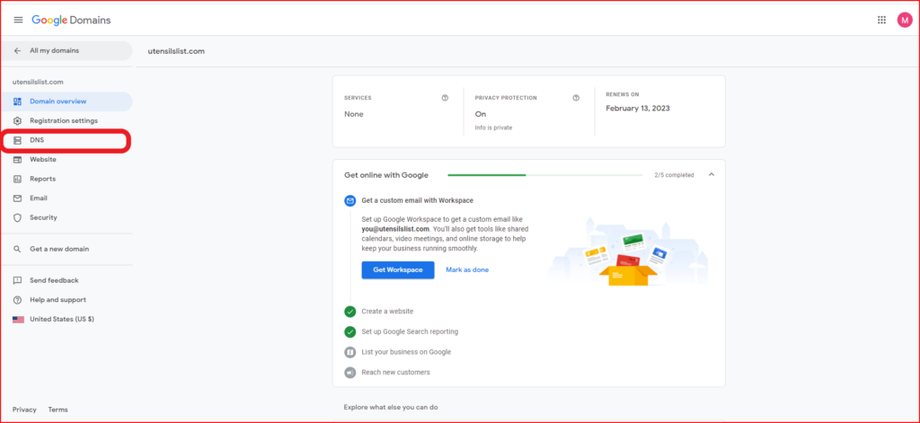Click the utensilslist.com page heading
This screenshot has height=423, width=920.
point(177,51)
